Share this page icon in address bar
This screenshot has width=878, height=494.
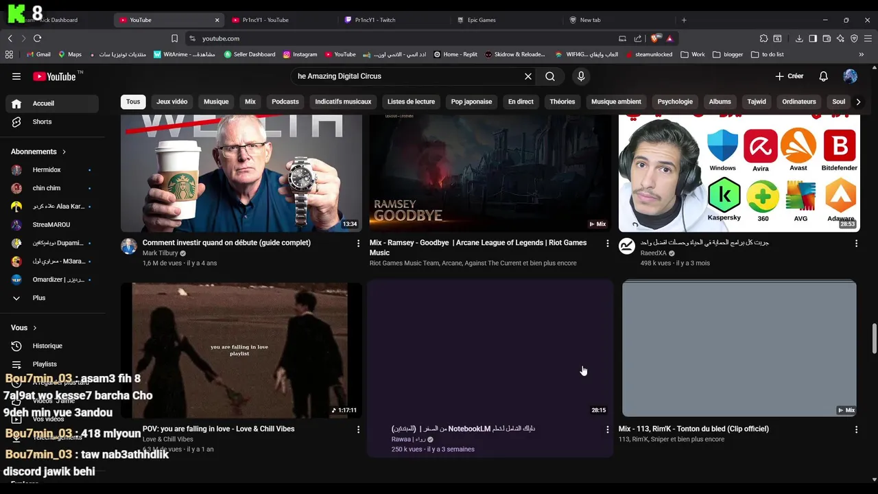pyautogui.click(x=638, y=38)
